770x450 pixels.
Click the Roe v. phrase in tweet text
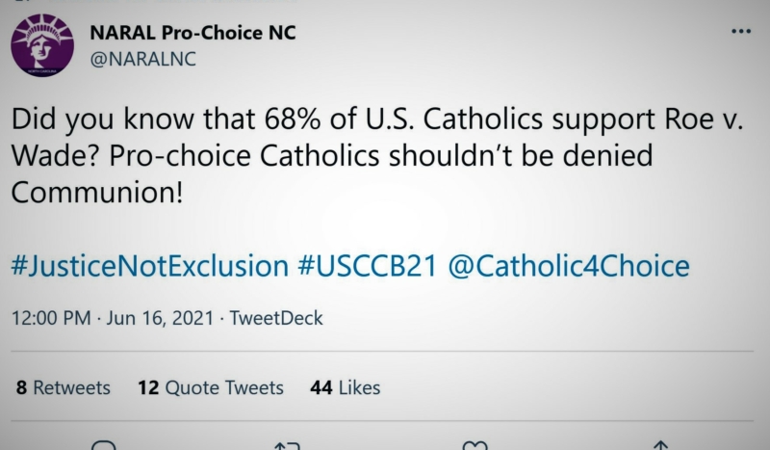point(704,119)
